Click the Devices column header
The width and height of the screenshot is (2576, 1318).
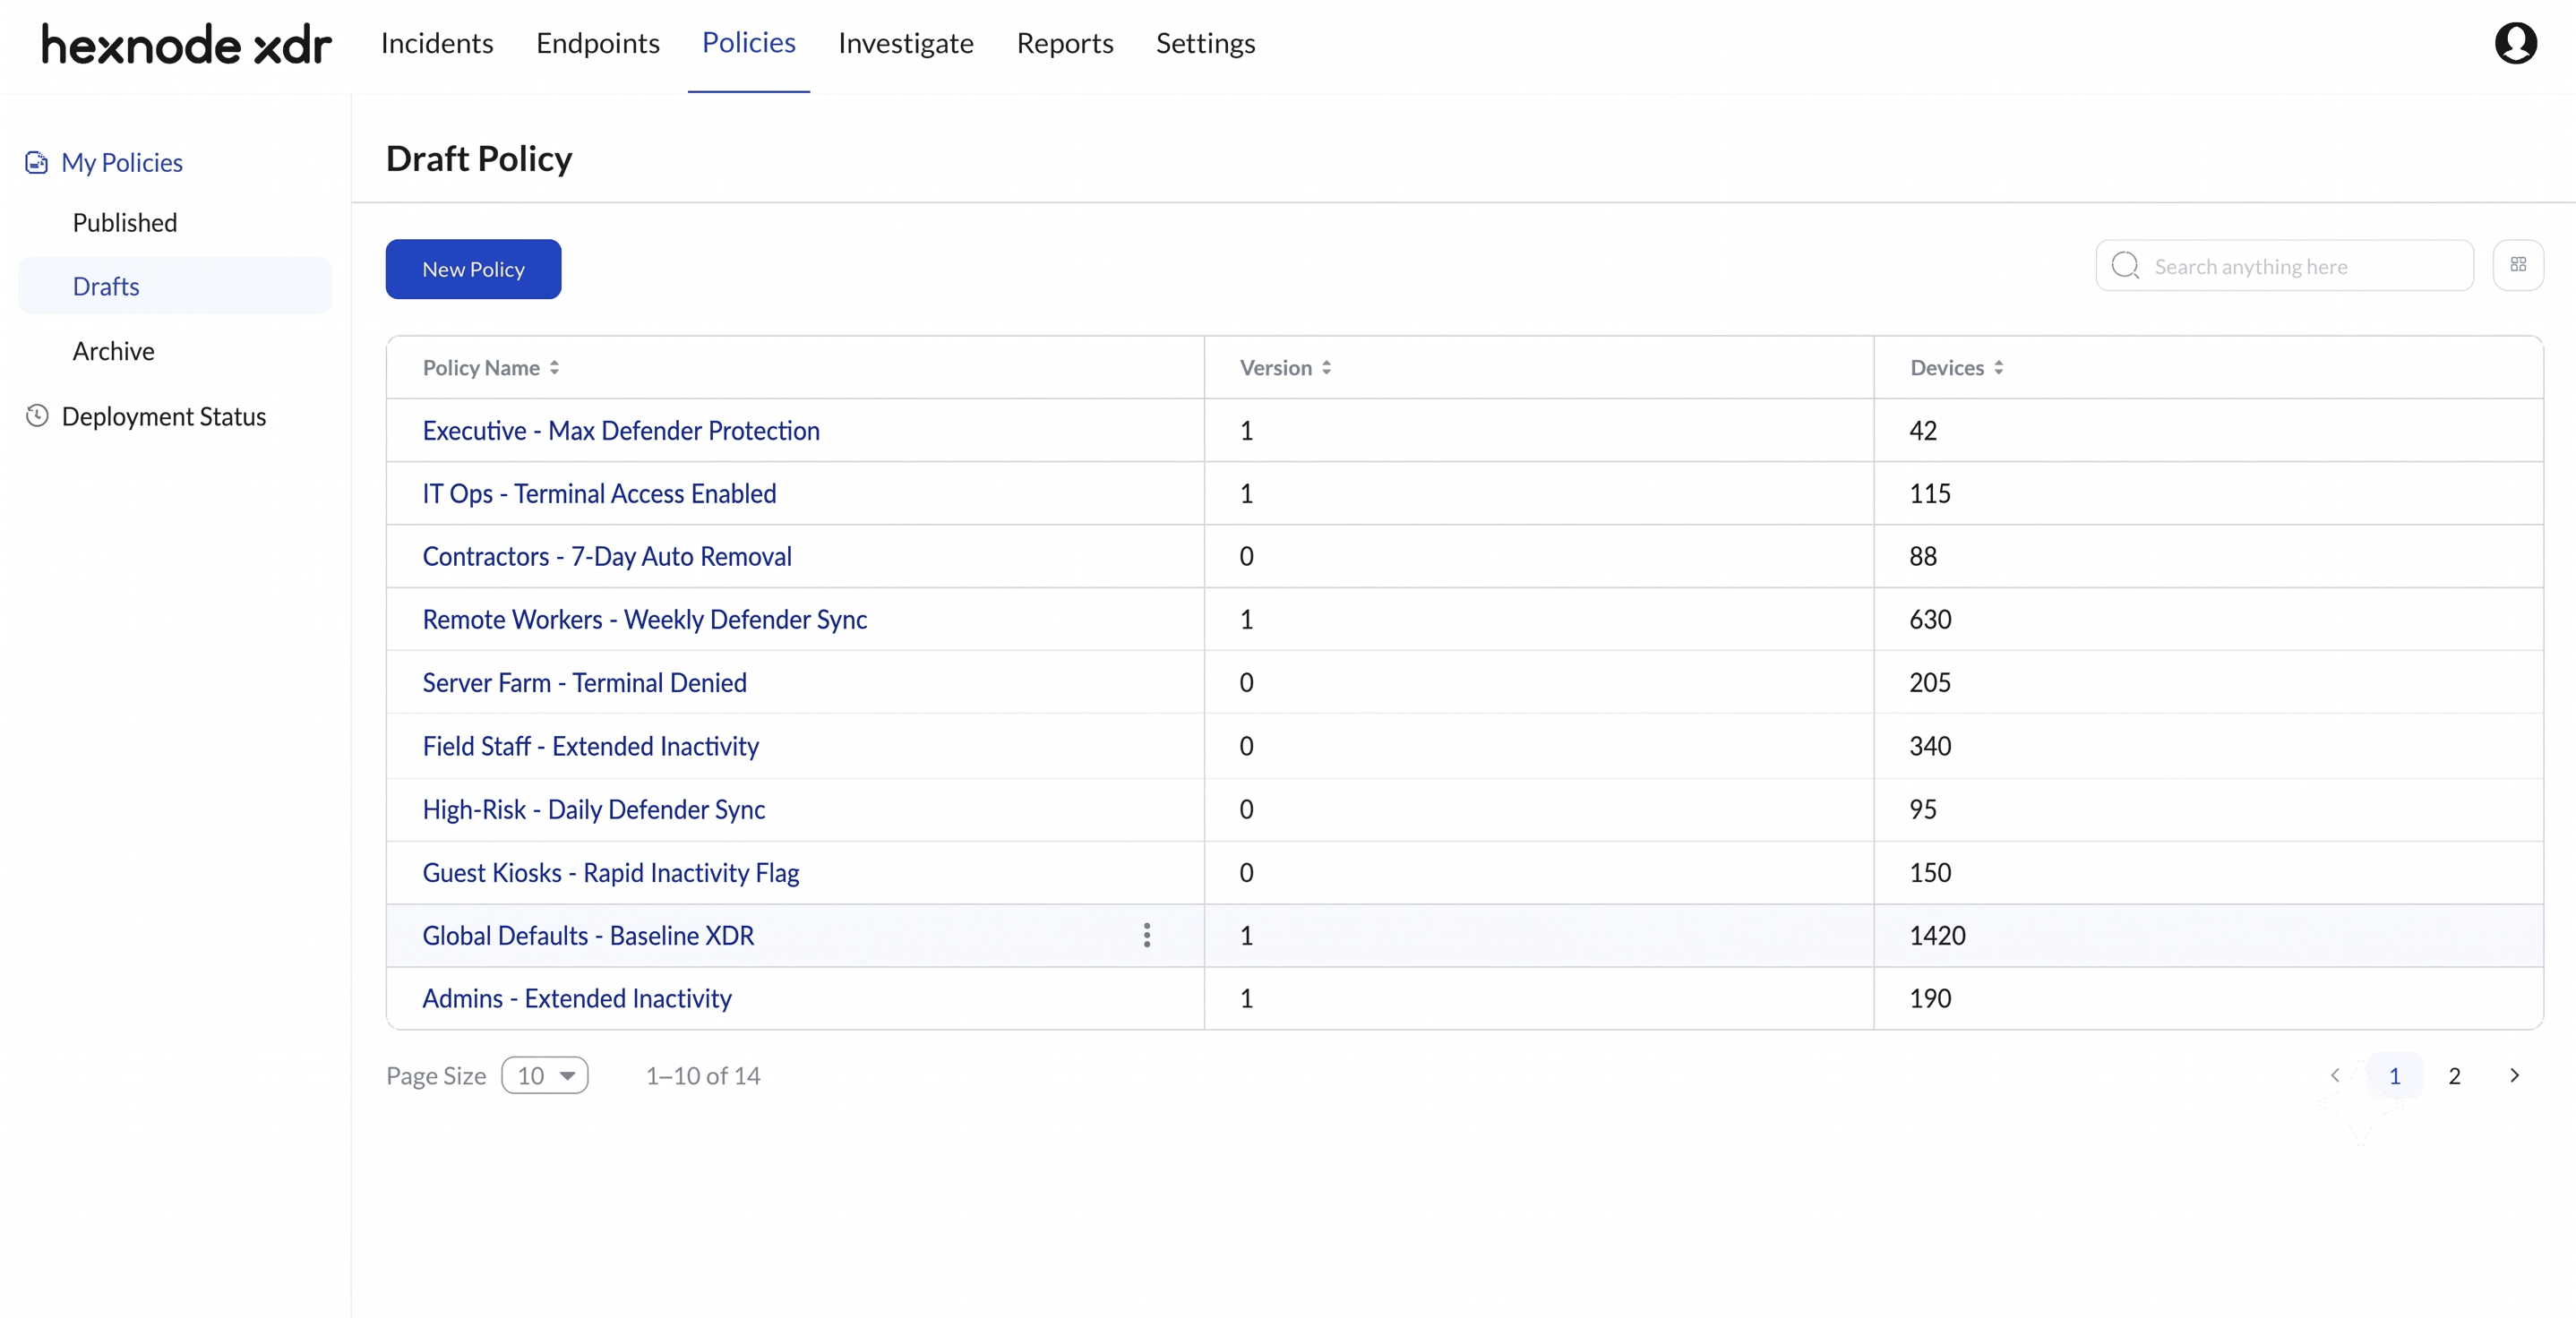tap(1947, 368)
